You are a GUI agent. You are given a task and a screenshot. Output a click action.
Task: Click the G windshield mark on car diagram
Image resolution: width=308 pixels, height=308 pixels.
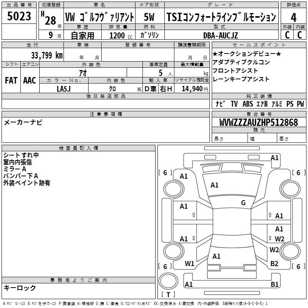243,203
